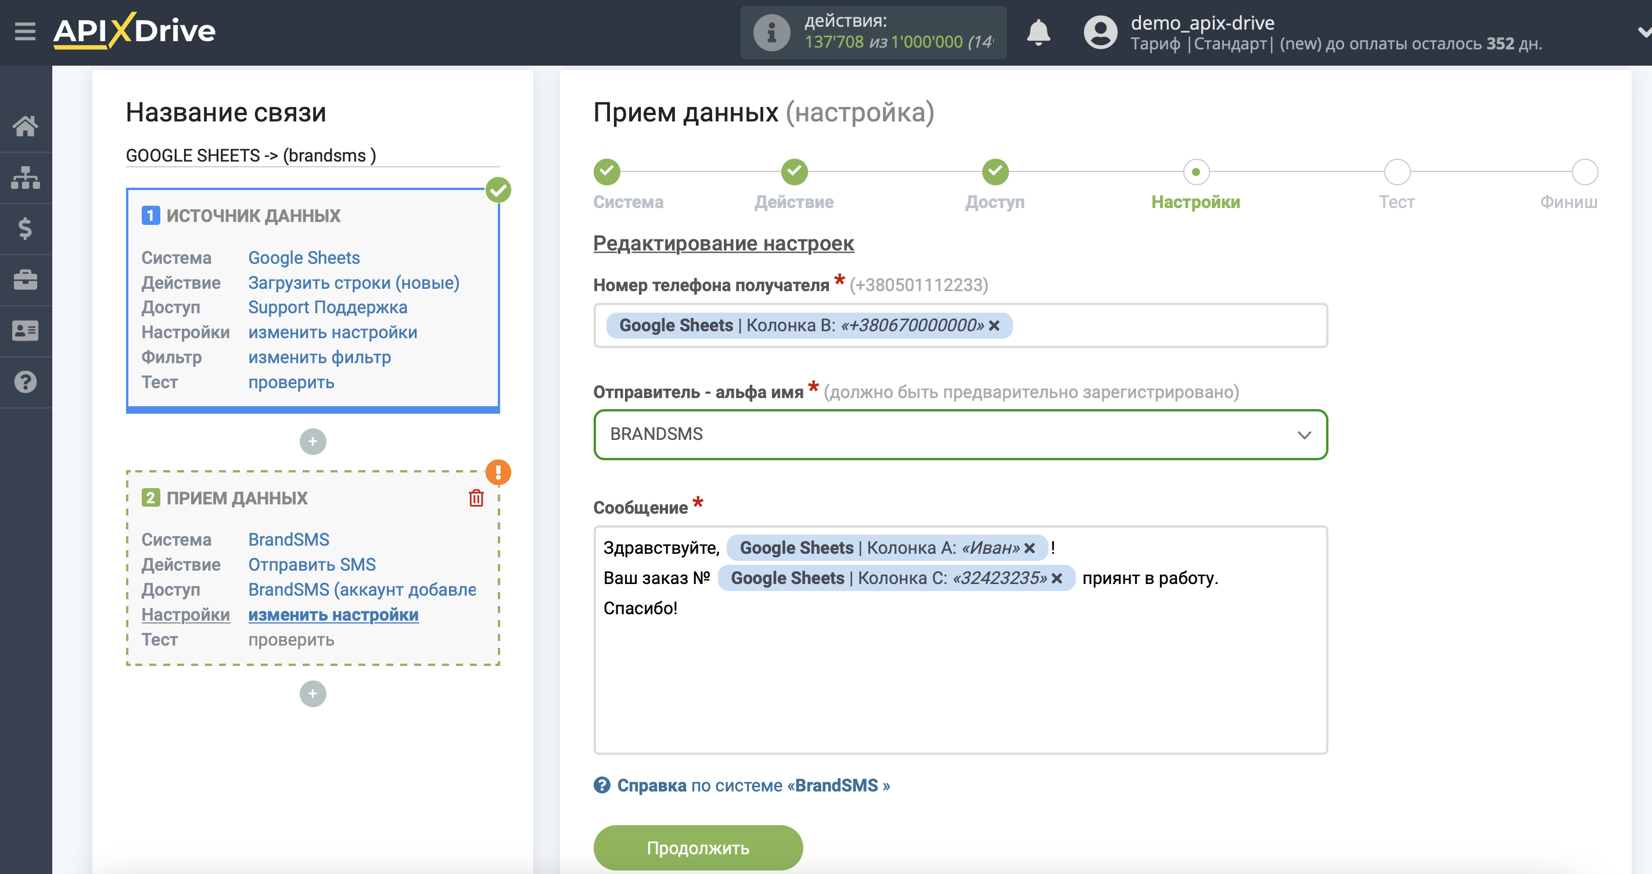Click receiver Настройки label

[x=185, y=615]
